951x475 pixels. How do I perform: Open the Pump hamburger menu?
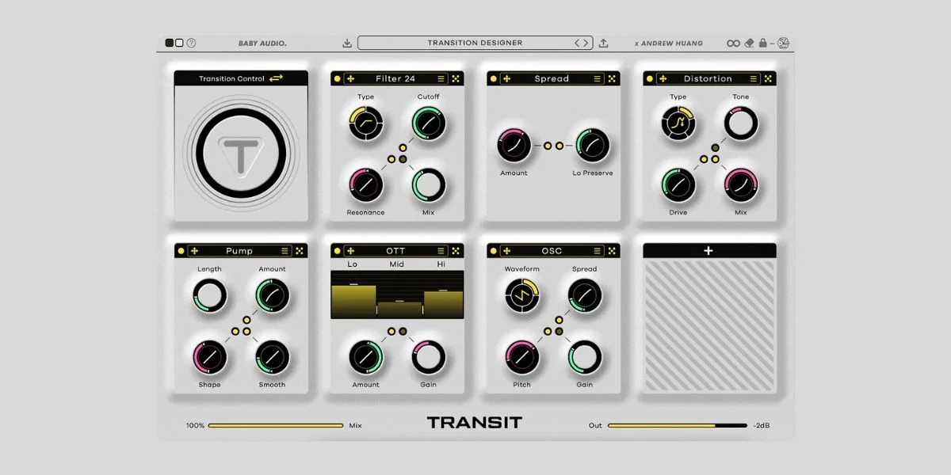(x=285, y=251)
